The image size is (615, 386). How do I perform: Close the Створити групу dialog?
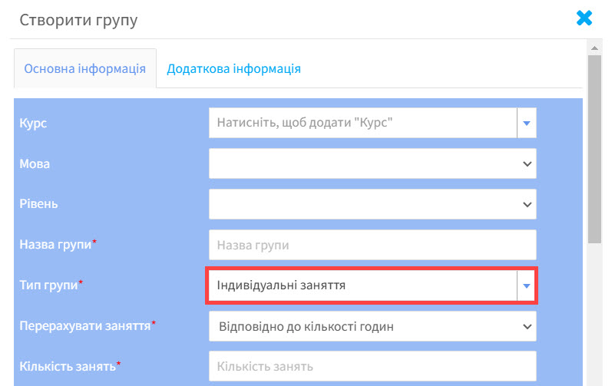(584, 18)
